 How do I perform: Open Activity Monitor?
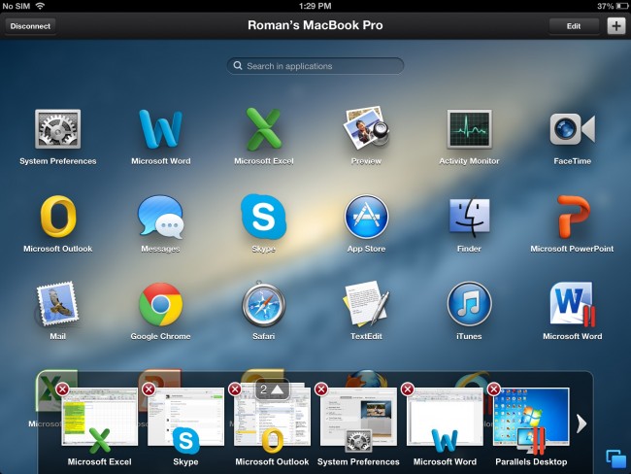[x=469, y=129]
